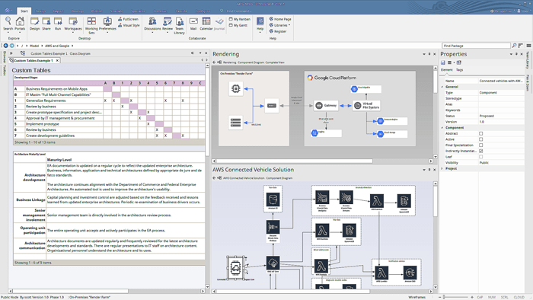This screenshot has height=300, width=533.
Task: Click the Design ribbon button icon
Action: coord(35,21)
